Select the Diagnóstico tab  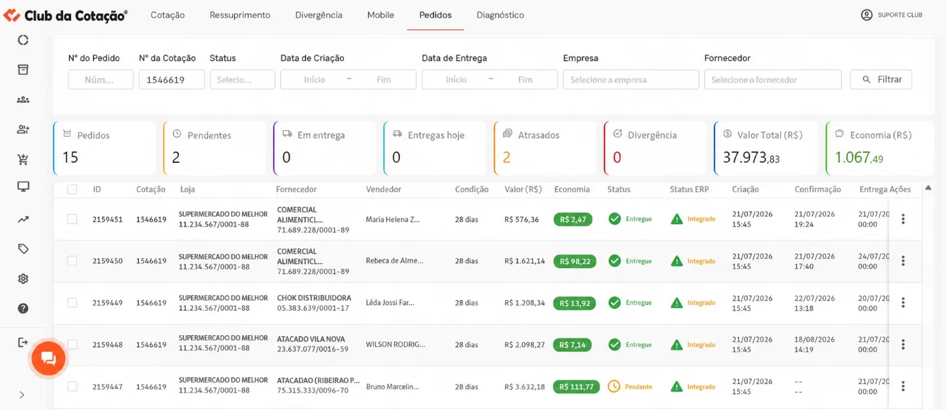coord(500,15)
